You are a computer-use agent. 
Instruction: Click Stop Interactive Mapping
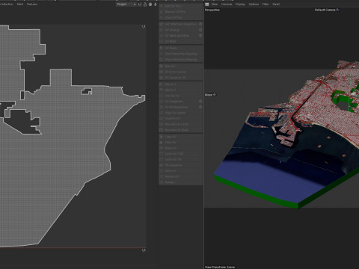tap(181, 60)
